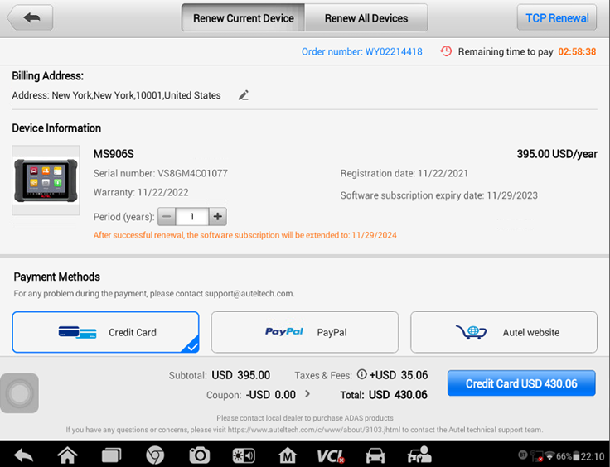Open brightness and volume settings icon

click(x=244, y=455)
